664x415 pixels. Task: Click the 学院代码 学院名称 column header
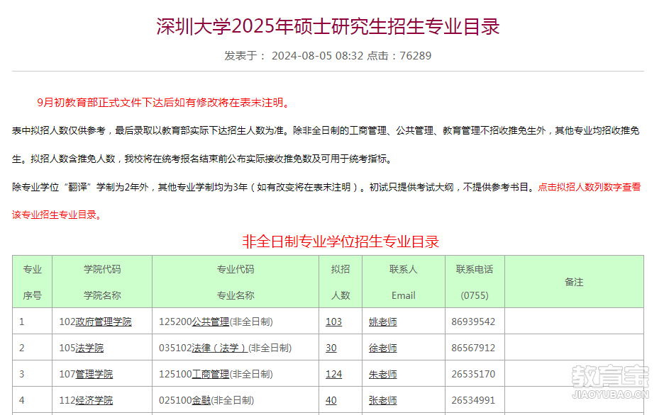pos(102,282)
